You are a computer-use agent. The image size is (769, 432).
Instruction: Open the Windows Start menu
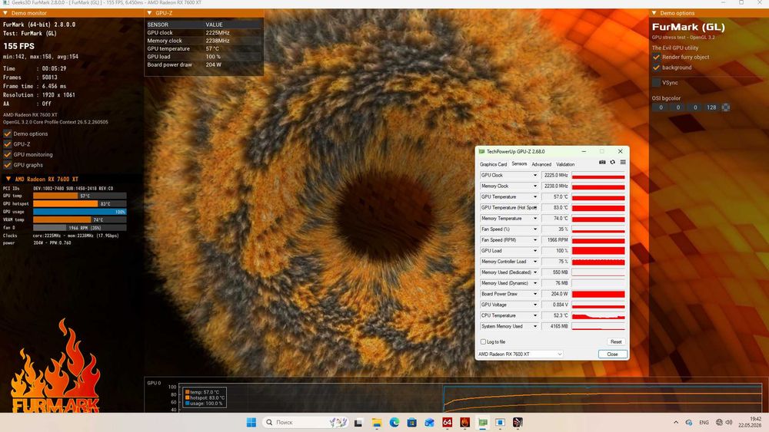coord(251,422)
